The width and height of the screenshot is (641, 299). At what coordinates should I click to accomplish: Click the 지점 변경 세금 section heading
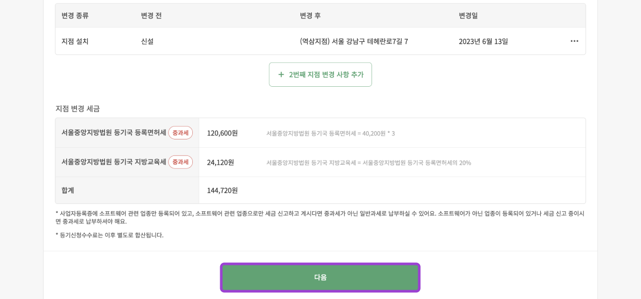(x=78, y=108)
